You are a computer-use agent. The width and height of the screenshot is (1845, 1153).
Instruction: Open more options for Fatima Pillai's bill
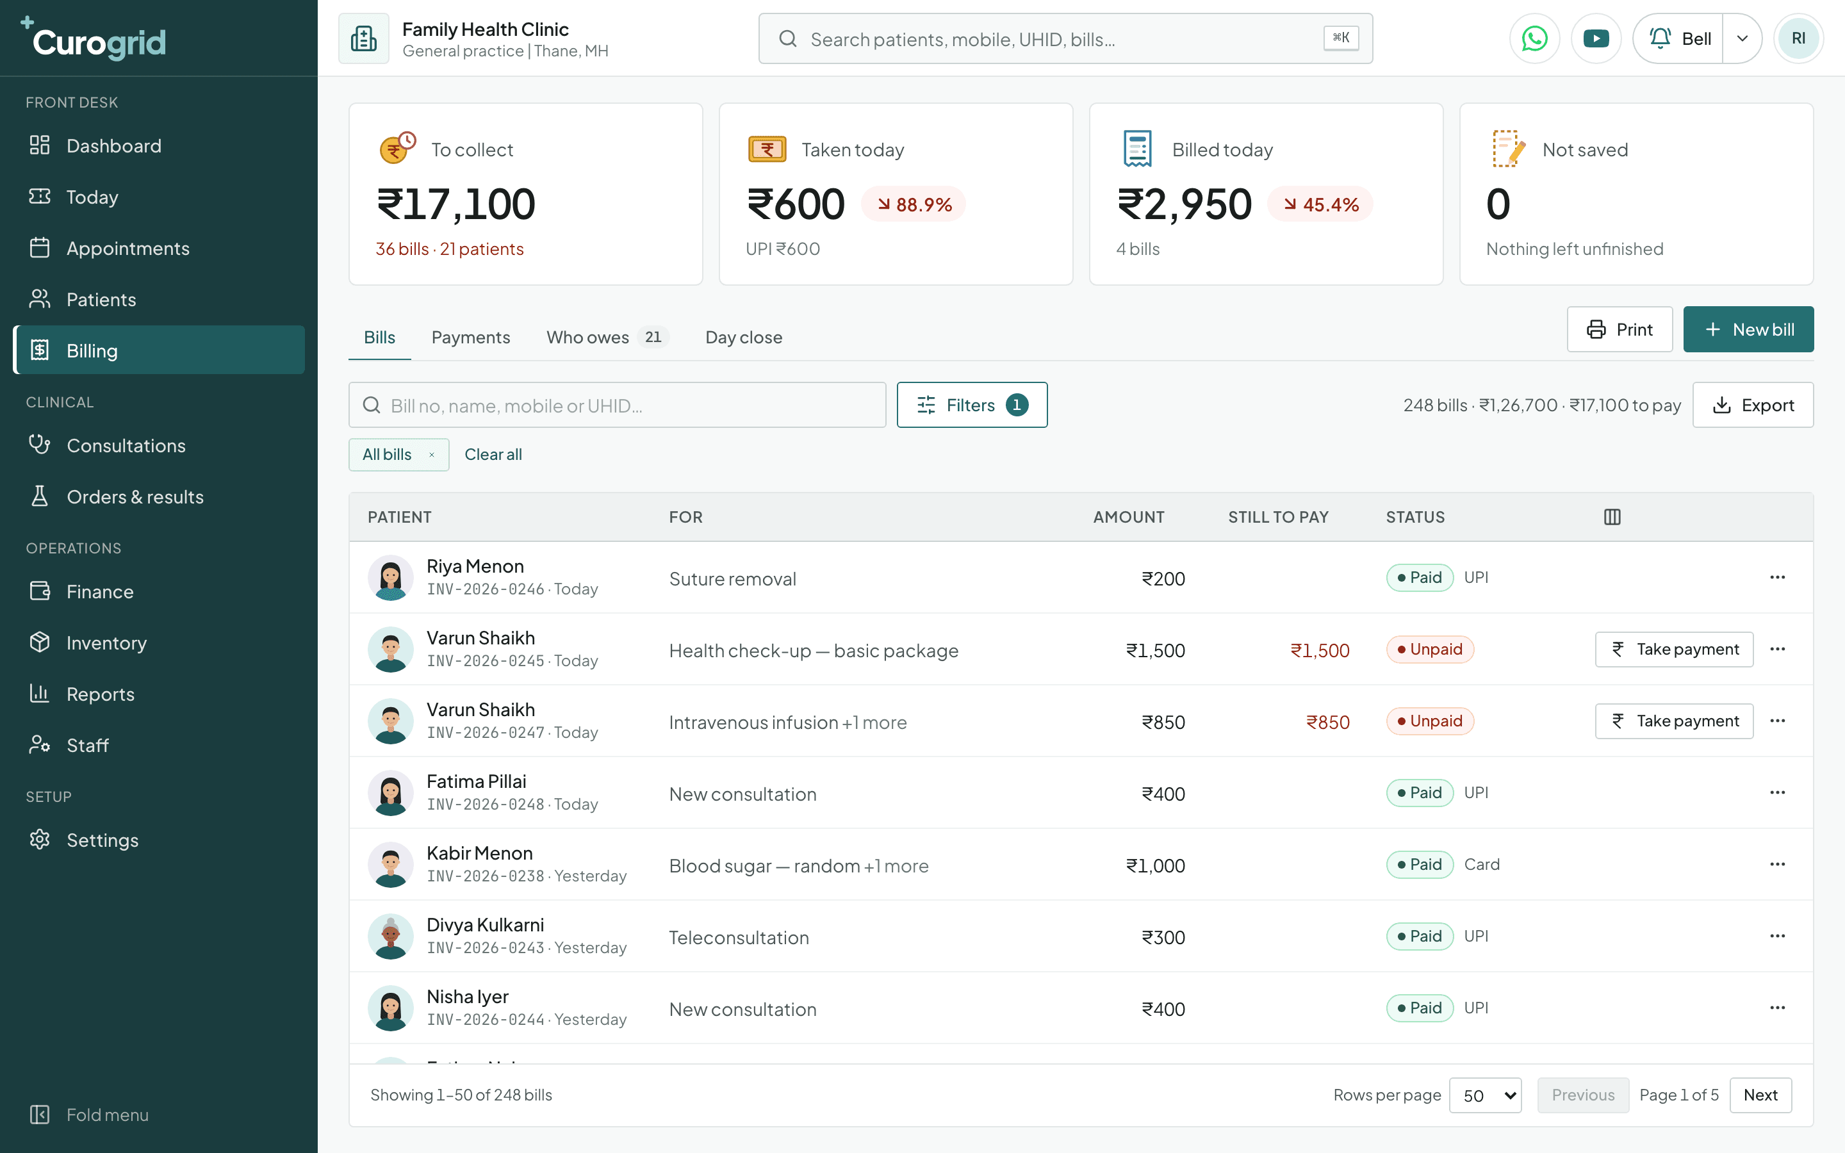coord(1777,792)
